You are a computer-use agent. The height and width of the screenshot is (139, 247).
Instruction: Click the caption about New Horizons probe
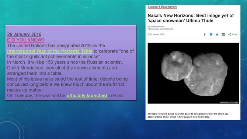coord(188,115)
